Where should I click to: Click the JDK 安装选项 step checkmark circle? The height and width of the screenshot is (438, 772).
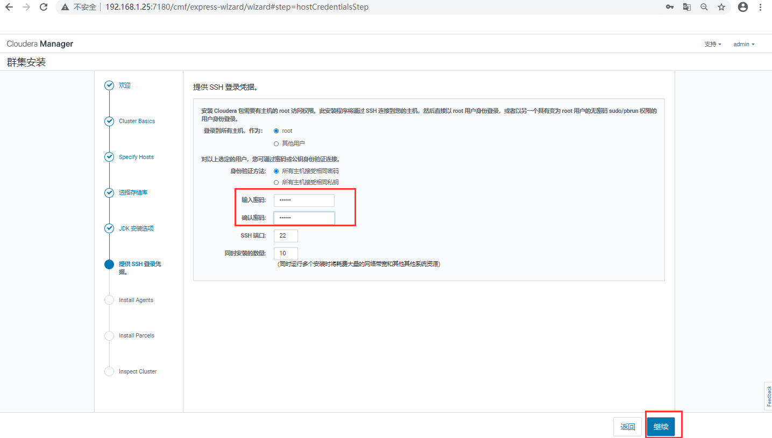109,228
